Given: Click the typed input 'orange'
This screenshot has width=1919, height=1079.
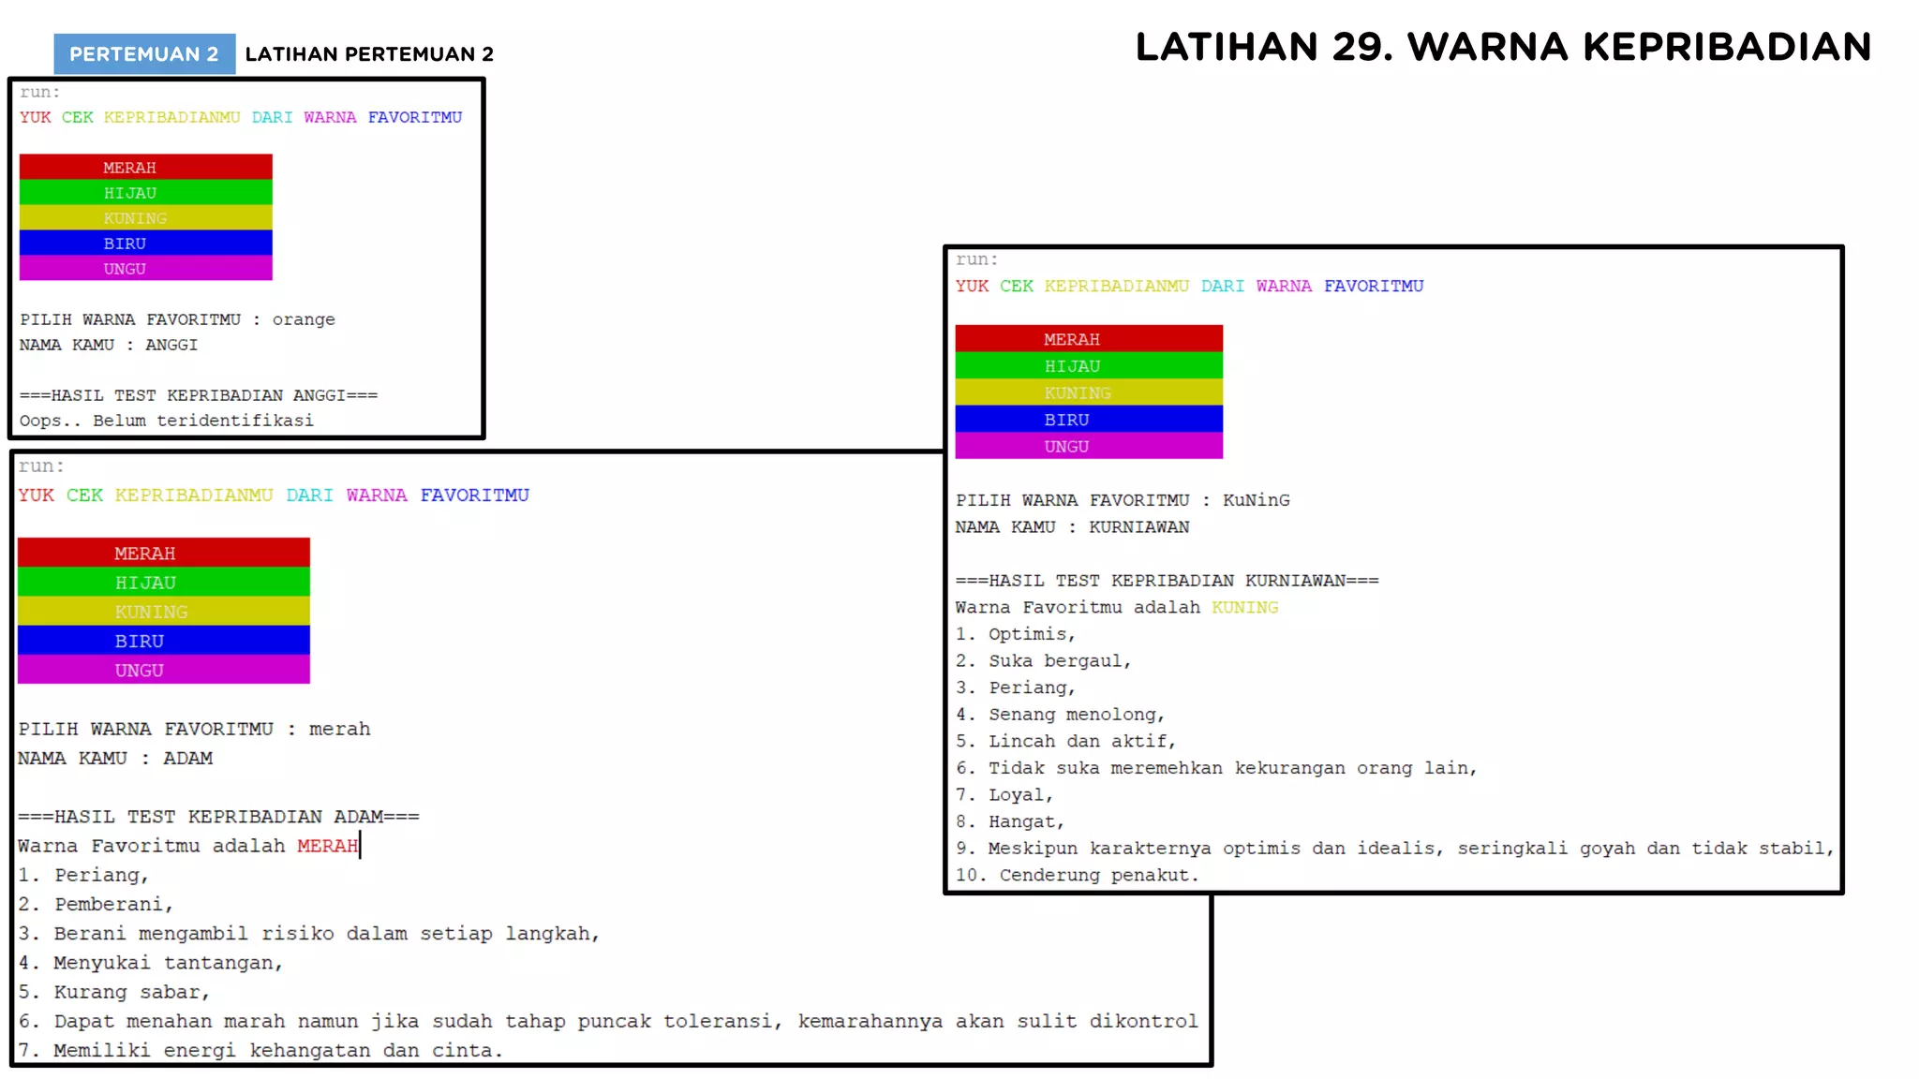Looking at the screenshot, I should [x=304, y=319].
